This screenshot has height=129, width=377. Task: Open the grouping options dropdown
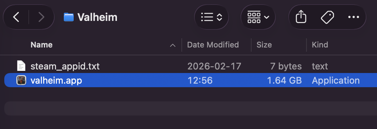pyautogui.click(x=258, y=17)
